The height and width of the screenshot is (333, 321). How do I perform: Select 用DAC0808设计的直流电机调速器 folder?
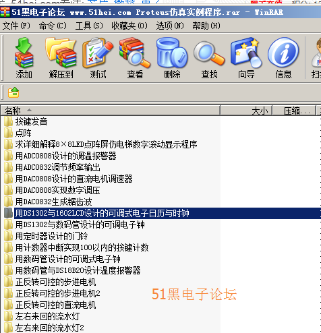74,179
